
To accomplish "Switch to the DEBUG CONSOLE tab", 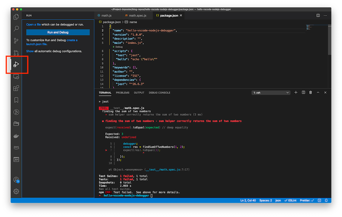I will pyautogui.click(x=159, y=93).
